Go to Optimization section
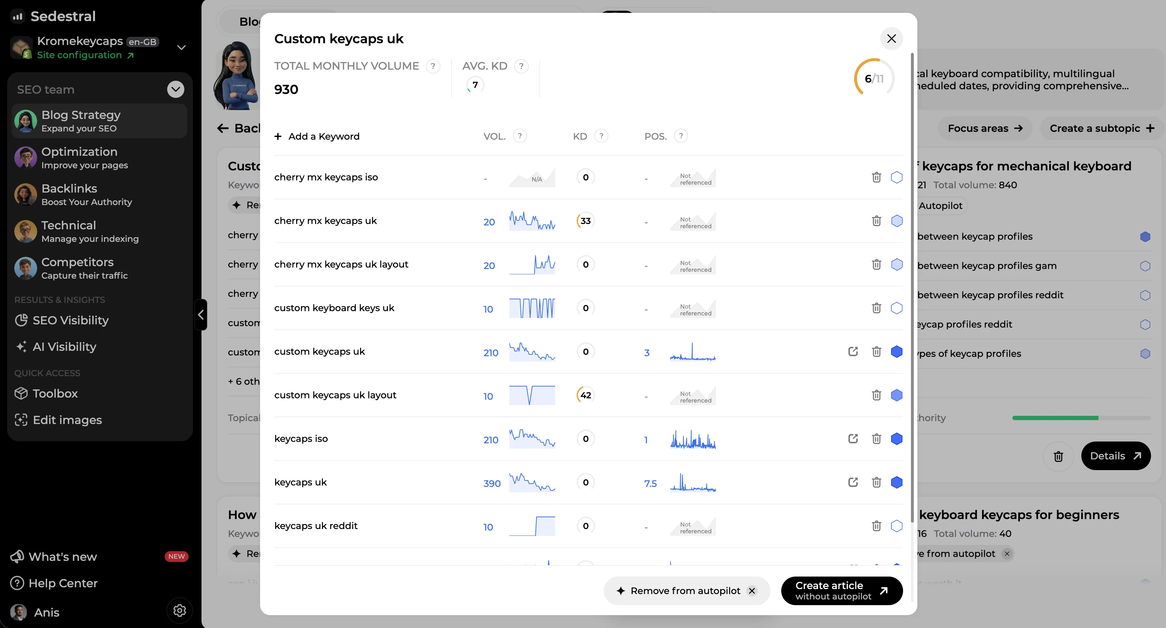The height and width of the screenshot is (628, 1166). [x=100, y=158]
